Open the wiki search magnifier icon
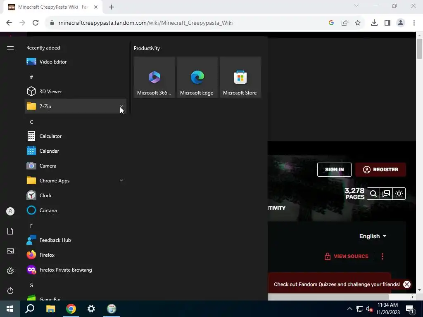Viewport: 423px width, 317px height. point(373,194)
